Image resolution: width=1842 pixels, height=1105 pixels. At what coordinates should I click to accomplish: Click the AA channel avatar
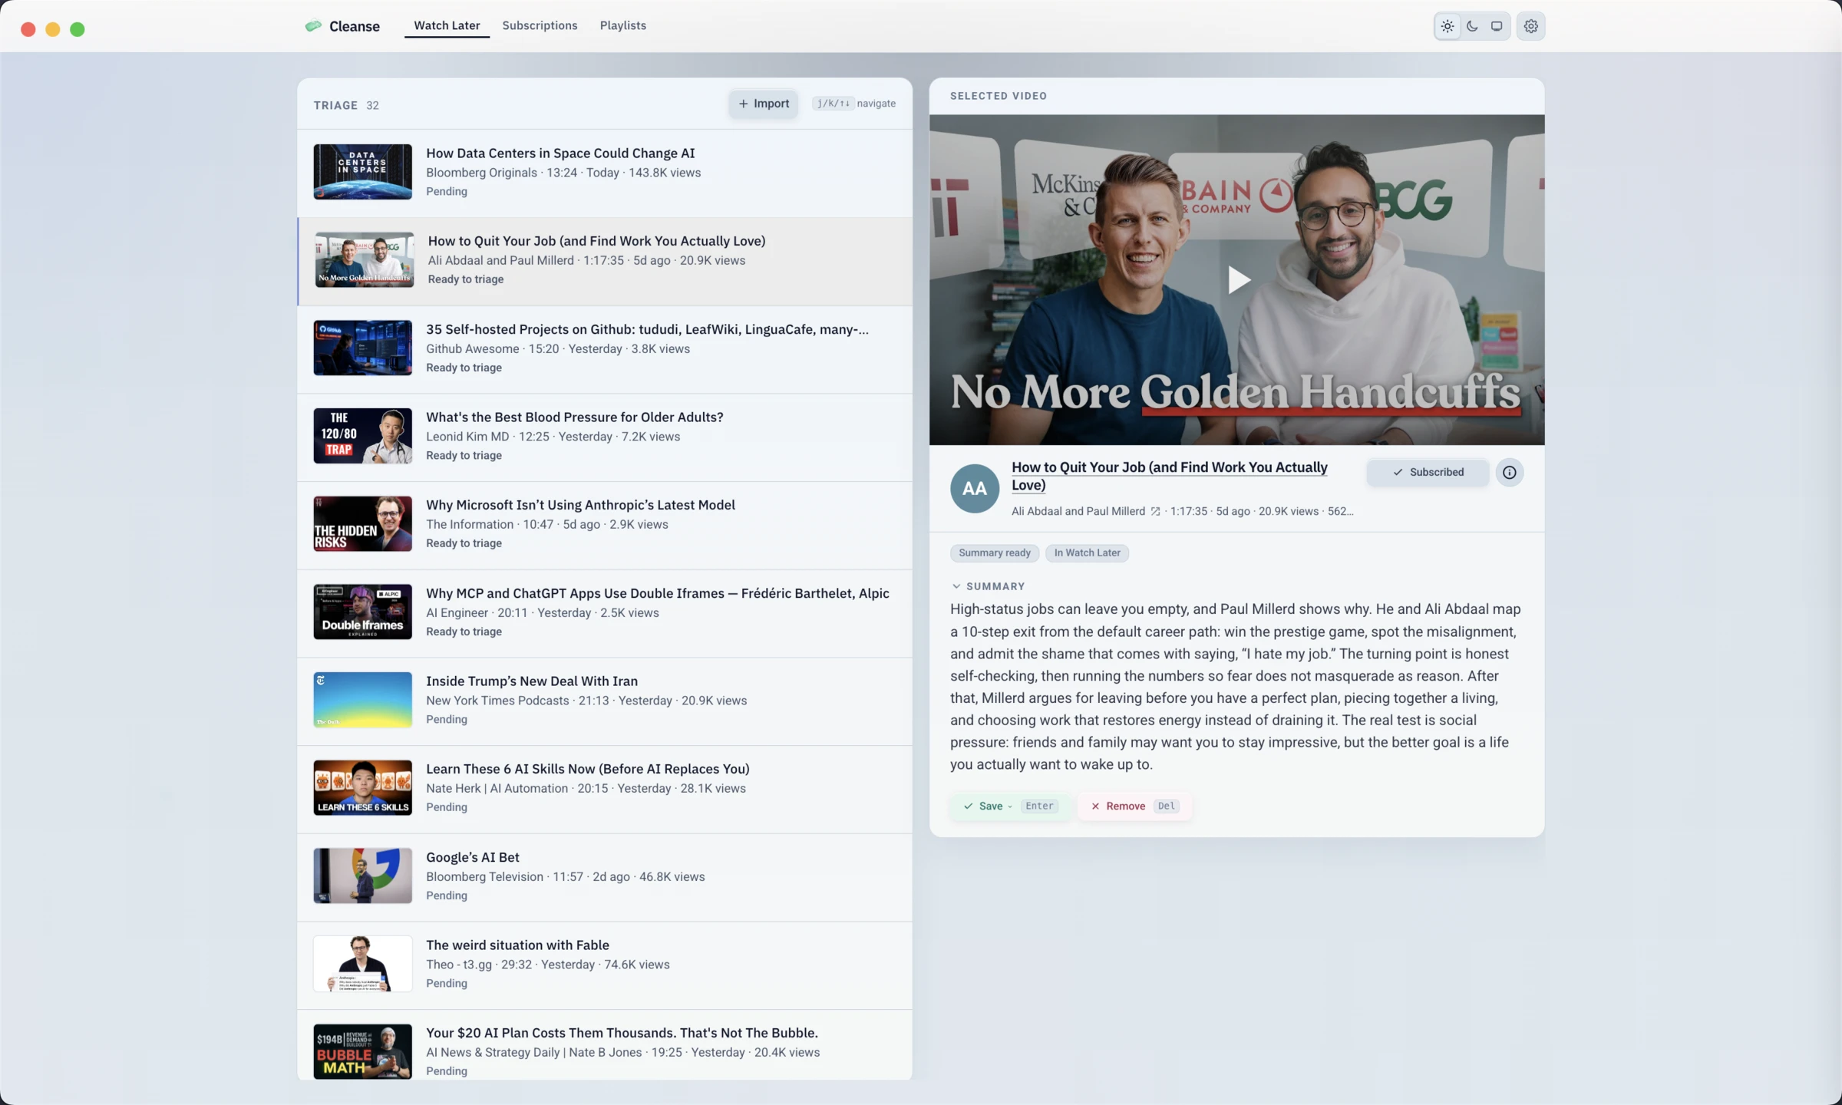(x=975, y=488)
